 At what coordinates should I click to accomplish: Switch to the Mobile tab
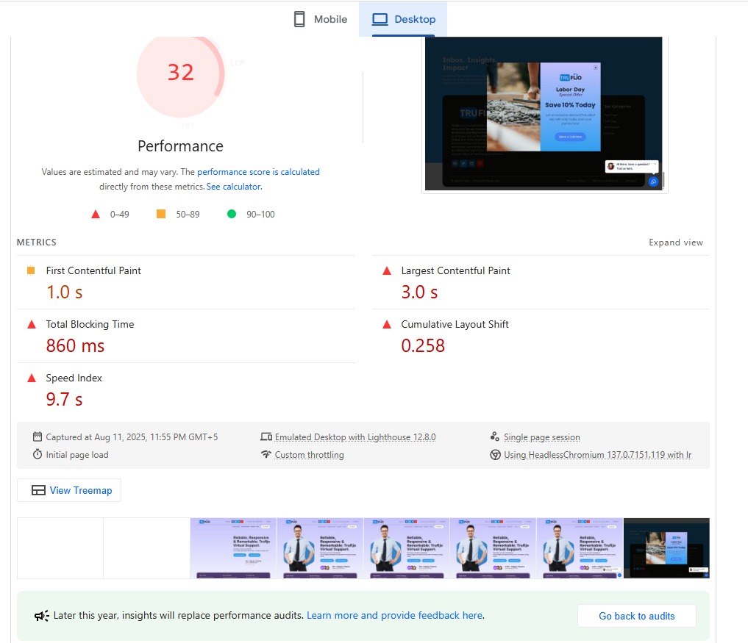pos(320,20)
